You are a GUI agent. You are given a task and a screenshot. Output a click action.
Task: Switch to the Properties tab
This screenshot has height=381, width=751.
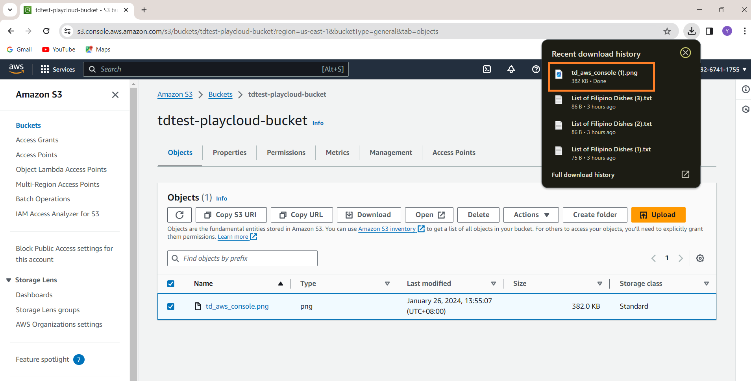point(229,153)
